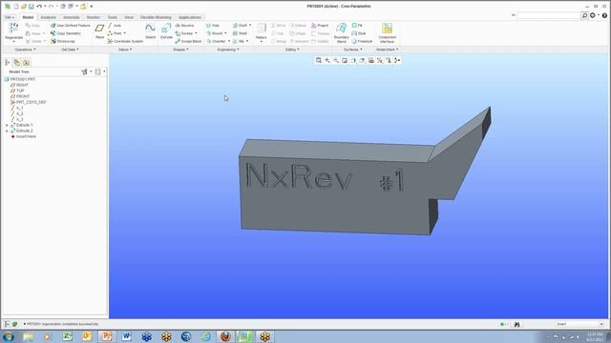This screenshot has height=343, width=611.
Task: Switch to the Annotate ribbon tab
Action: (72, 17)
